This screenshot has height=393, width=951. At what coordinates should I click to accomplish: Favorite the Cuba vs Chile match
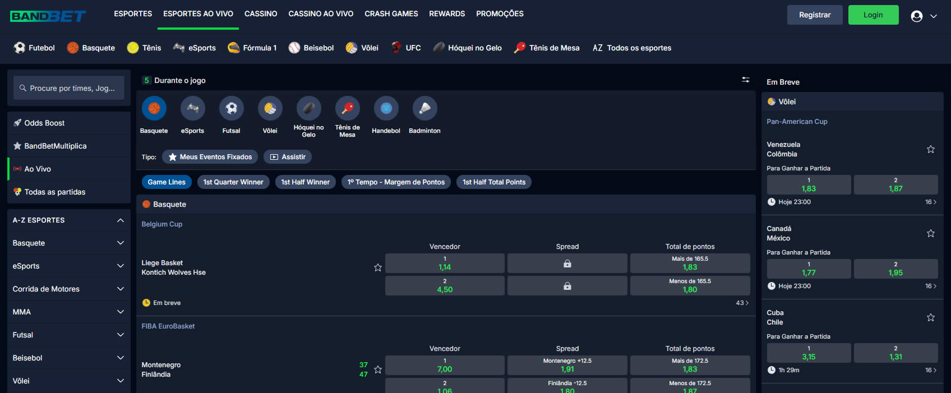pyautogui.click(x=931, y=317)
